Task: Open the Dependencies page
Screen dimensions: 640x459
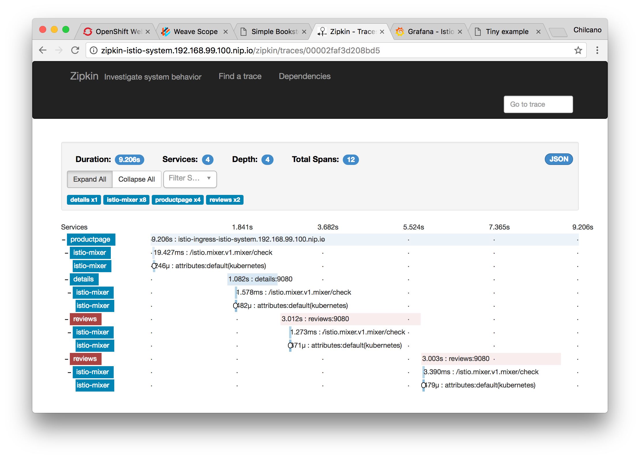Action: [x=304, y=76]
